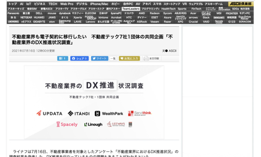Click the Hatena Bookmark B! share icon
The width and height of the screenshot is (261, 157).
pyautogui.click(x=63, y=59)
